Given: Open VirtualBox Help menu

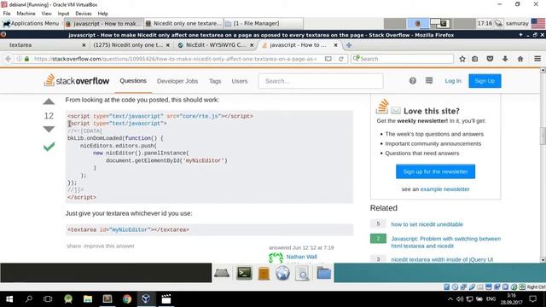Looking at the screenshot, I should click(102, 14).
